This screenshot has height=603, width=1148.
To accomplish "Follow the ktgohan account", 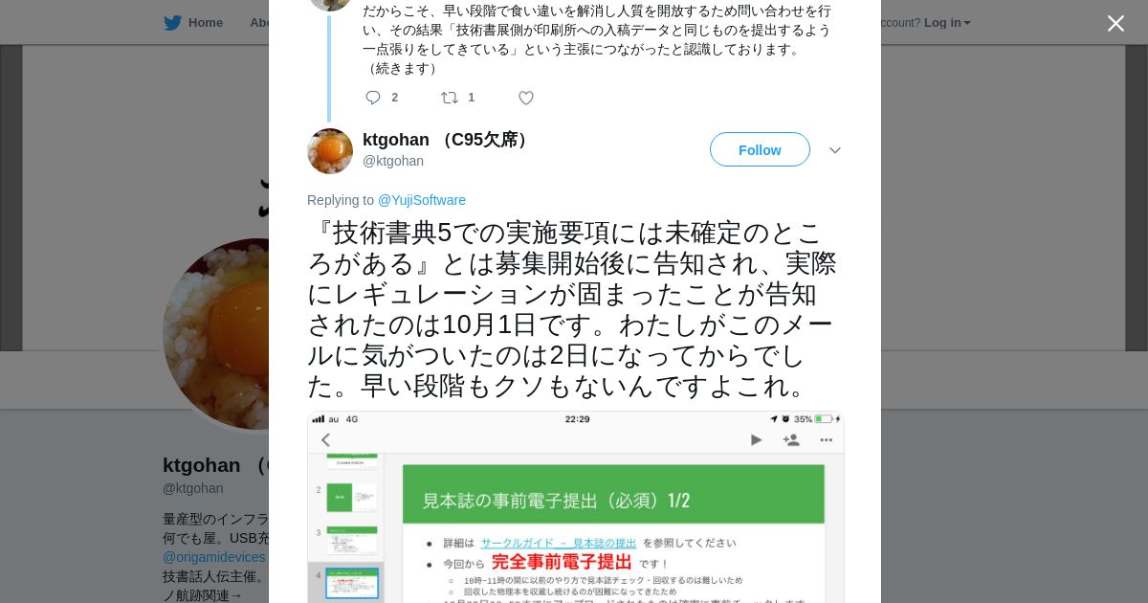I will click(760, 150).
